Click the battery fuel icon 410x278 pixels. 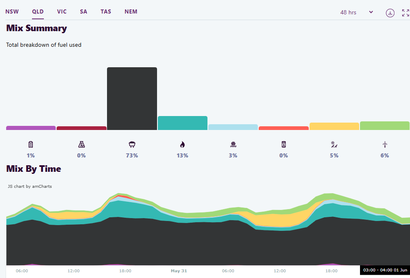[x=31, y=144]
